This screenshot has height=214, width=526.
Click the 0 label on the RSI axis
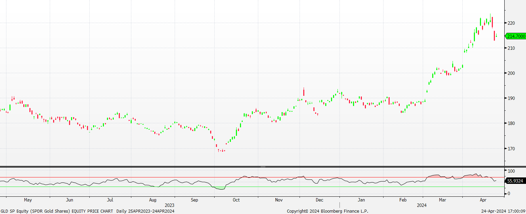(508, 193)
